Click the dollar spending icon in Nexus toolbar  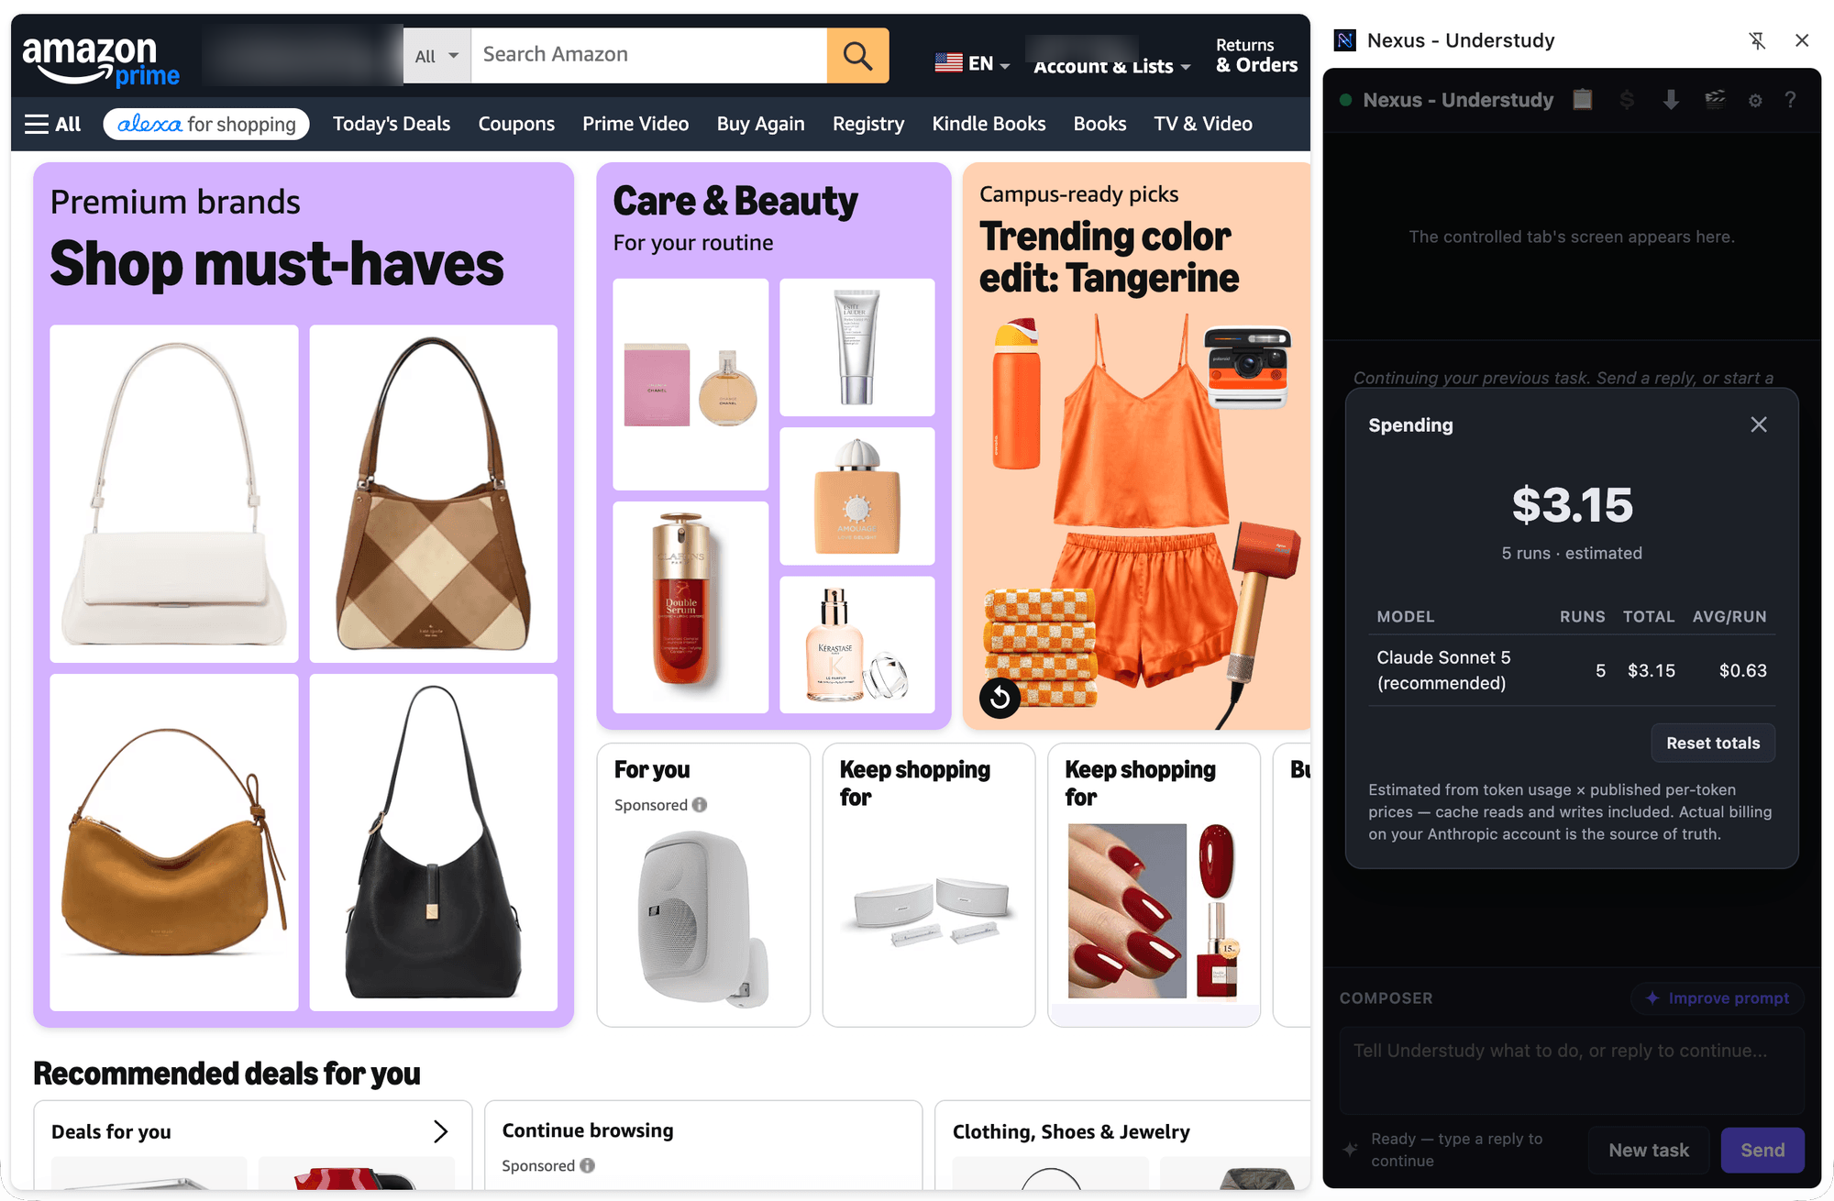(1627, 99)
